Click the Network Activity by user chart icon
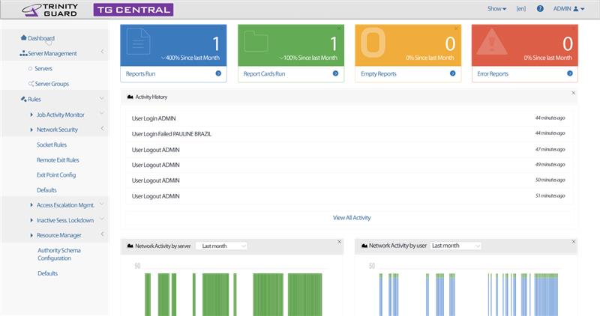Image resolution: width=600 pixels, height=316 pixels. point(364,246)
